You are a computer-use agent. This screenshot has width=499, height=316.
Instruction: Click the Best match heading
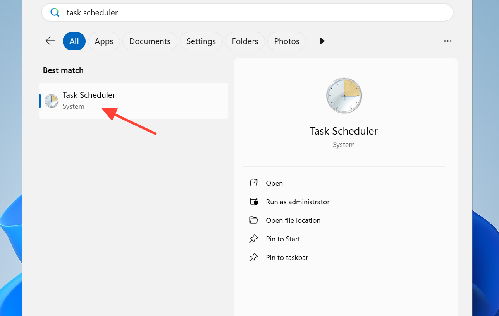(x=63, y=70)
